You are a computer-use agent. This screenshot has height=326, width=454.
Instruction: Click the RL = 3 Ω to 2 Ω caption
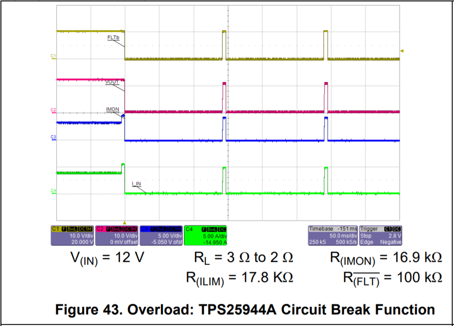pyautogui.click(x=244, y=258)
